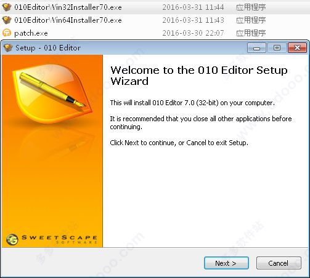Image resolution: width=310 pixels, height=278 pixels.
Task: Click the 010EditorWin64Installer70.exe file icon
Action: click(x=7, y=20)
